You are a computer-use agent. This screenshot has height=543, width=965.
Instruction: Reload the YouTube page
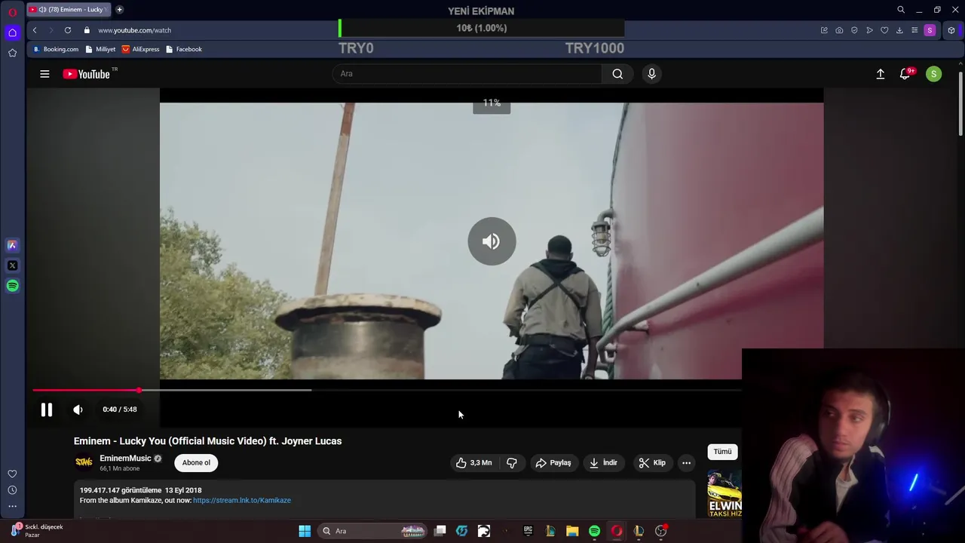68,30
